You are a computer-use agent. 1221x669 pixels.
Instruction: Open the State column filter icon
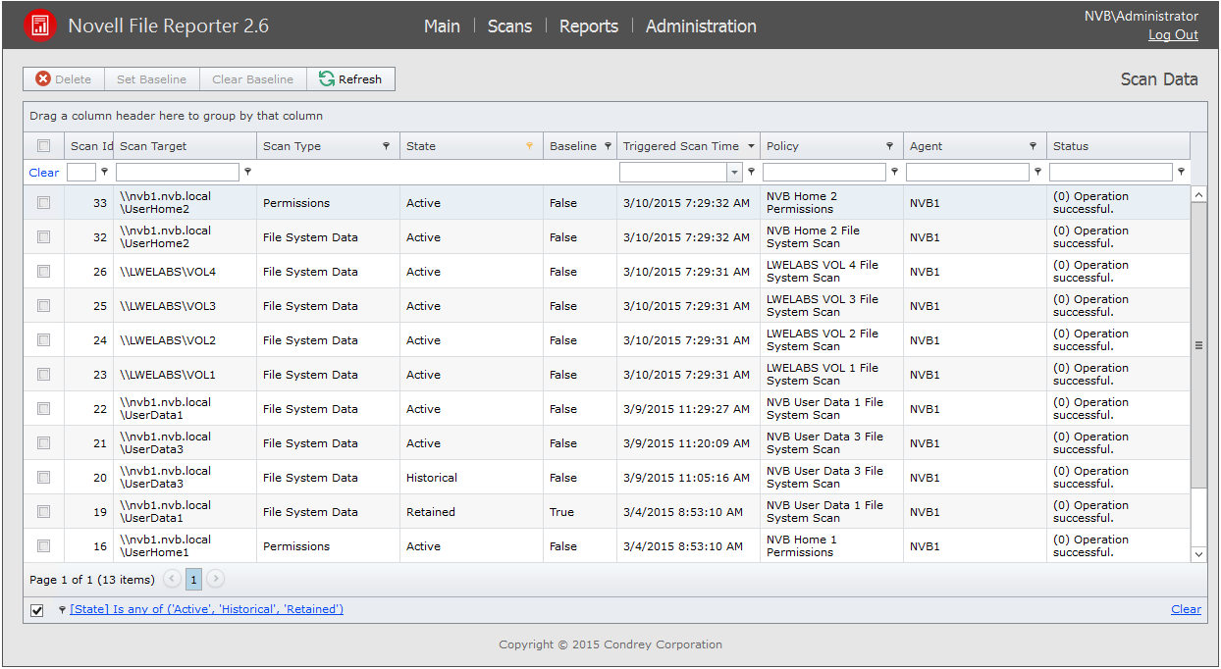(x=529, y=146)
